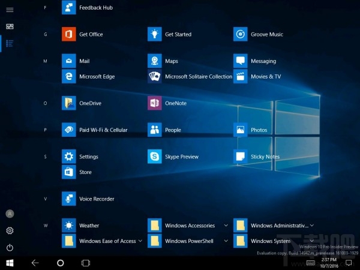The image size is (360, 270).
Task: Click the V letter group header
Action: [45, 199]
